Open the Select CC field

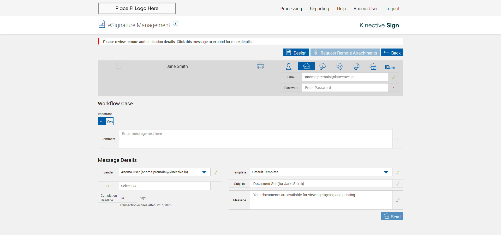pyautogui.click(x=164, y=186)
